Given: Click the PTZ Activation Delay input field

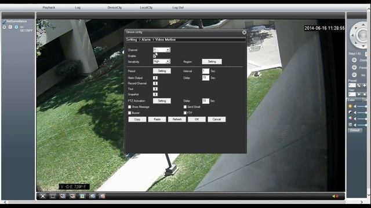Looking at the screenshot, I should point(206,101).
